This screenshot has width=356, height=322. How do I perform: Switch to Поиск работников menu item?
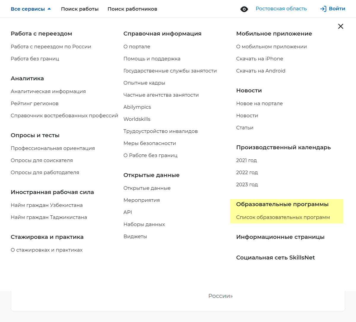click(x=132, y=9)
